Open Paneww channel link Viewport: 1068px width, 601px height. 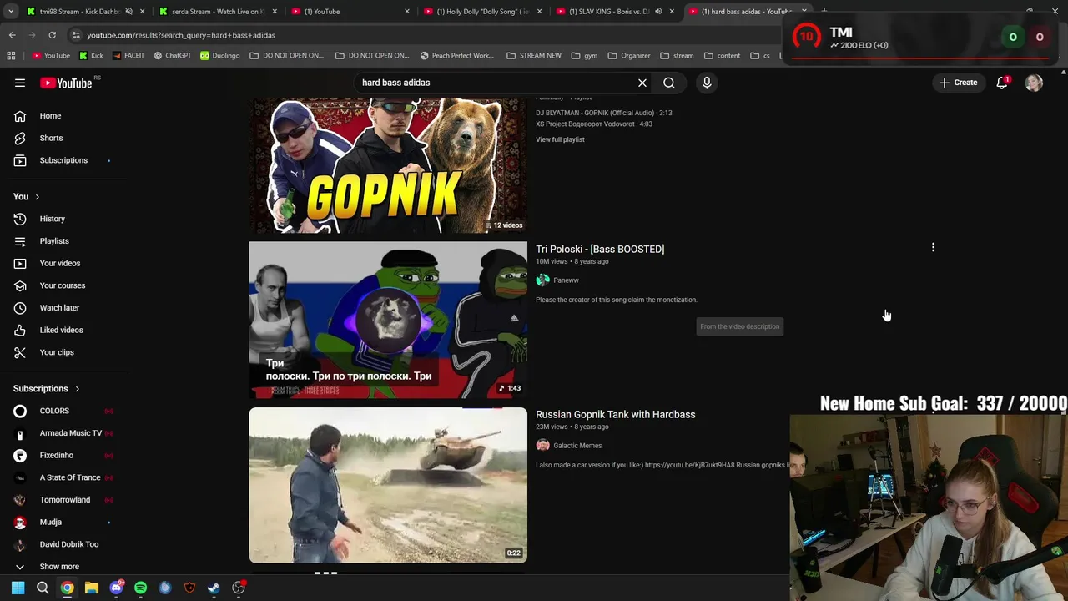(x=566, y=280)
